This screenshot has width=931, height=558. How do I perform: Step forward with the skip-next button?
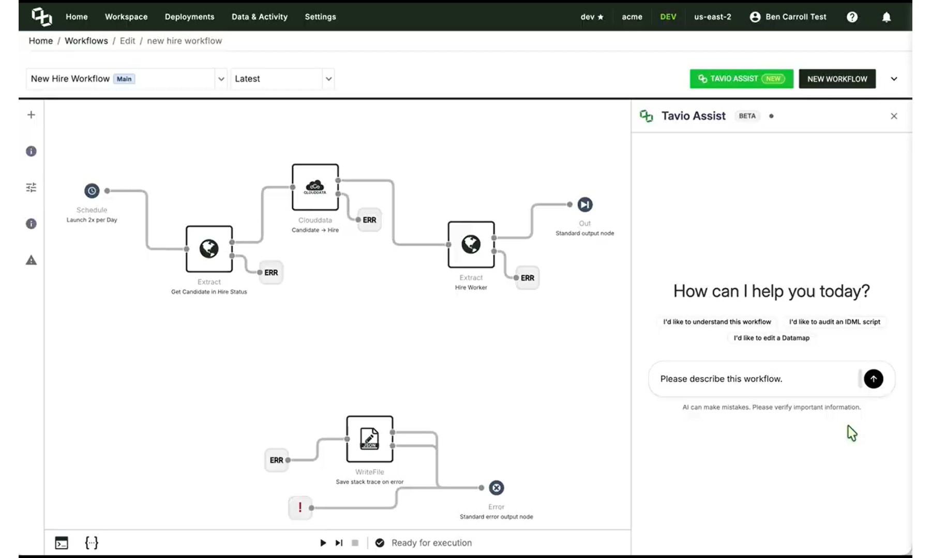pos(339,542)
